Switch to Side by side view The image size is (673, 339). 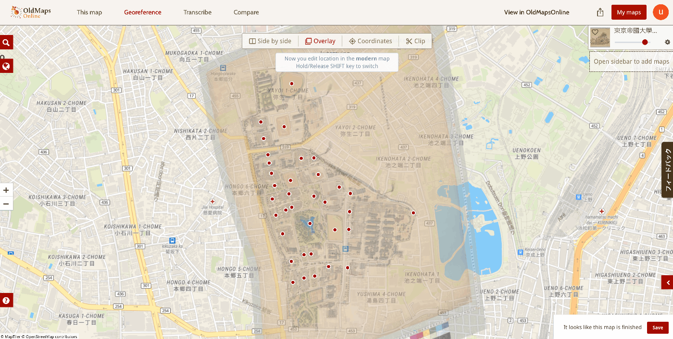click(270, 41)
